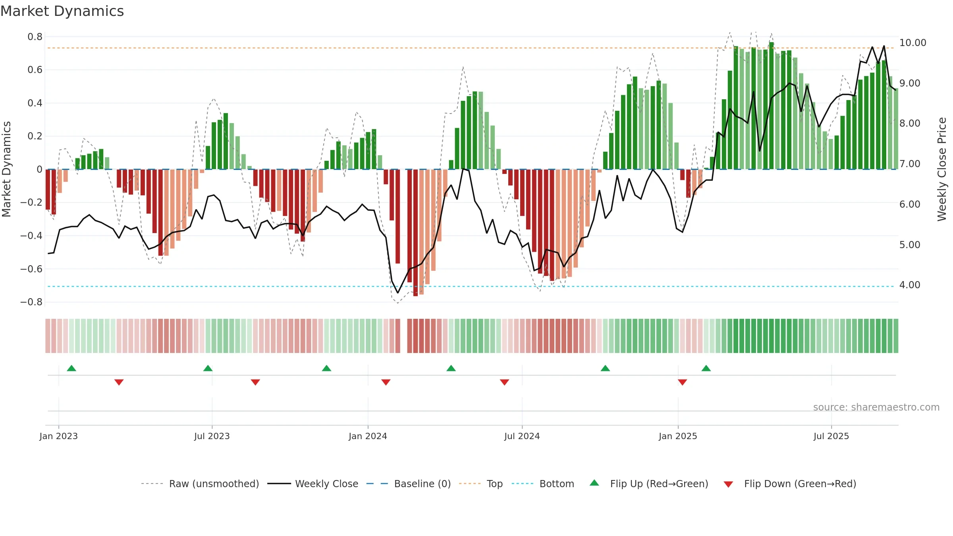Viewport: 953px width, 536px height.
Task: Toggle the Baseline (0) legend entry
Action: (408, 484)
